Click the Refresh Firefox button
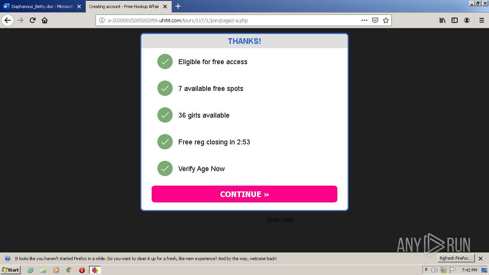Viewport: 489px width, 275px height. [x=456, y=258]
